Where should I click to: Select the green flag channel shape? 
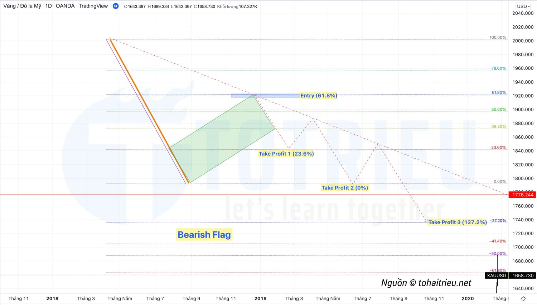(x=222, y=139)
